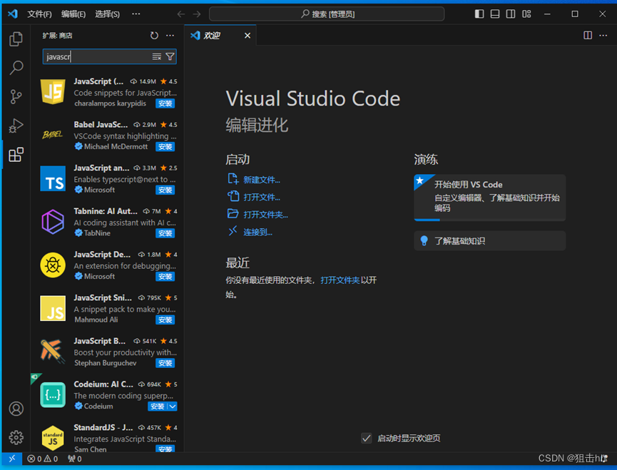Install the JavaScript Booster extension
The width and height of the screenshot is (617, 470).
point(165,363)
